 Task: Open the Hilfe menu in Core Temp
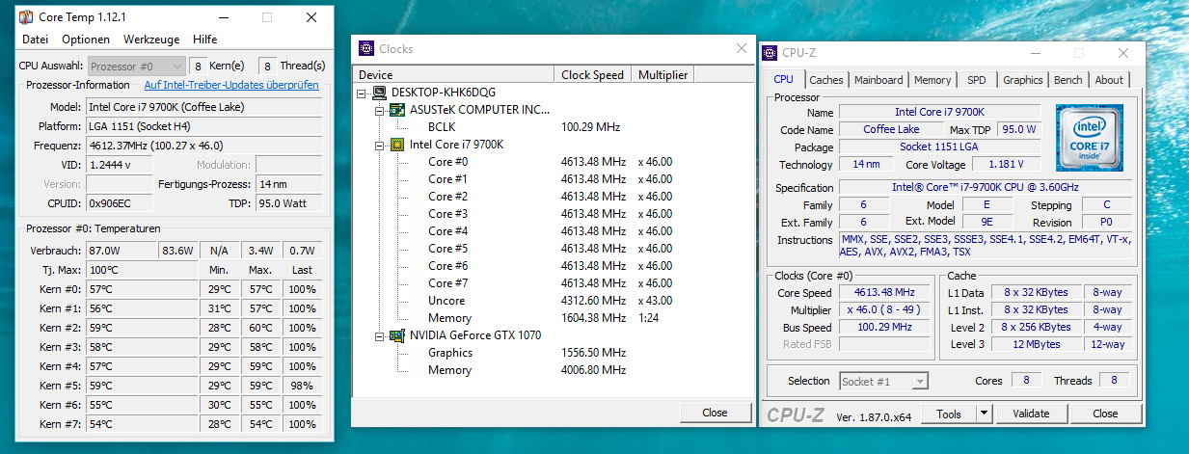[x=204, y=40]
